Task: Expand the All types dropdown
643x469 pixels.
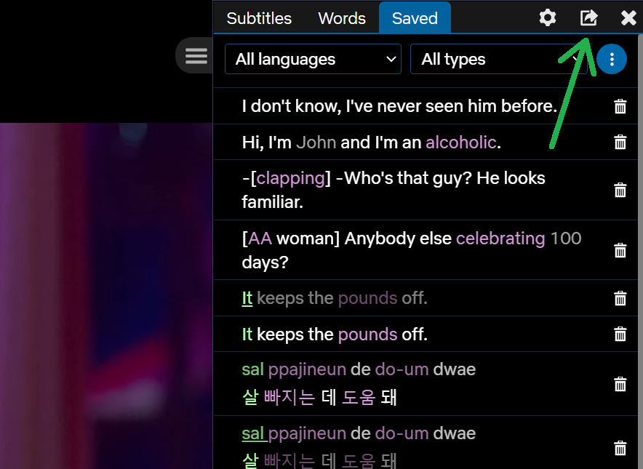Action: [x=498, y=59]
